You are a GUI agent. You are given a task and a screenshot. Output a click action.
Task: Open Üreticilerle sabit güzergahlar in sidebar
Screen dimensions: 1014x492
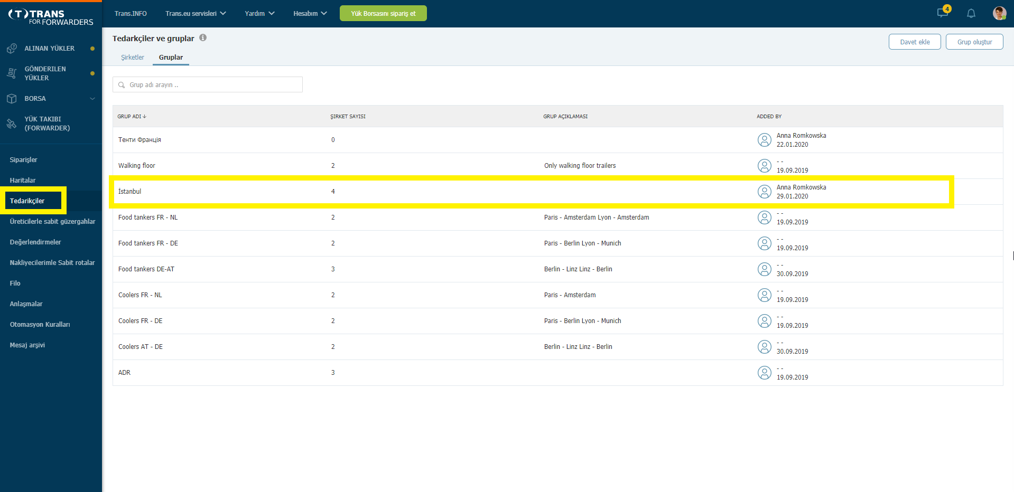(52, 222)
